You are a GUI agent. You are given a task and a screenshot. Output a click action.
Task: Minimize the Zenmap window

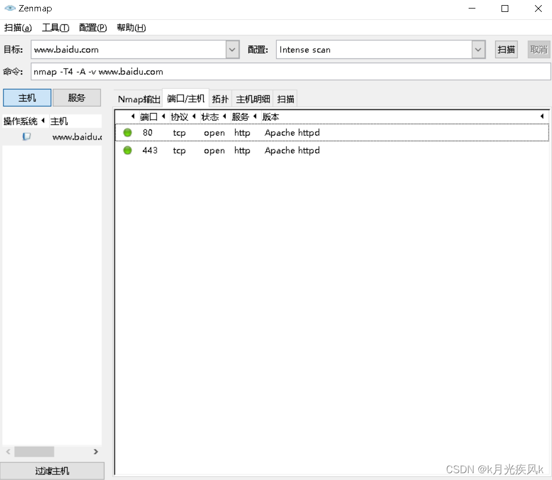coord(472,9)
